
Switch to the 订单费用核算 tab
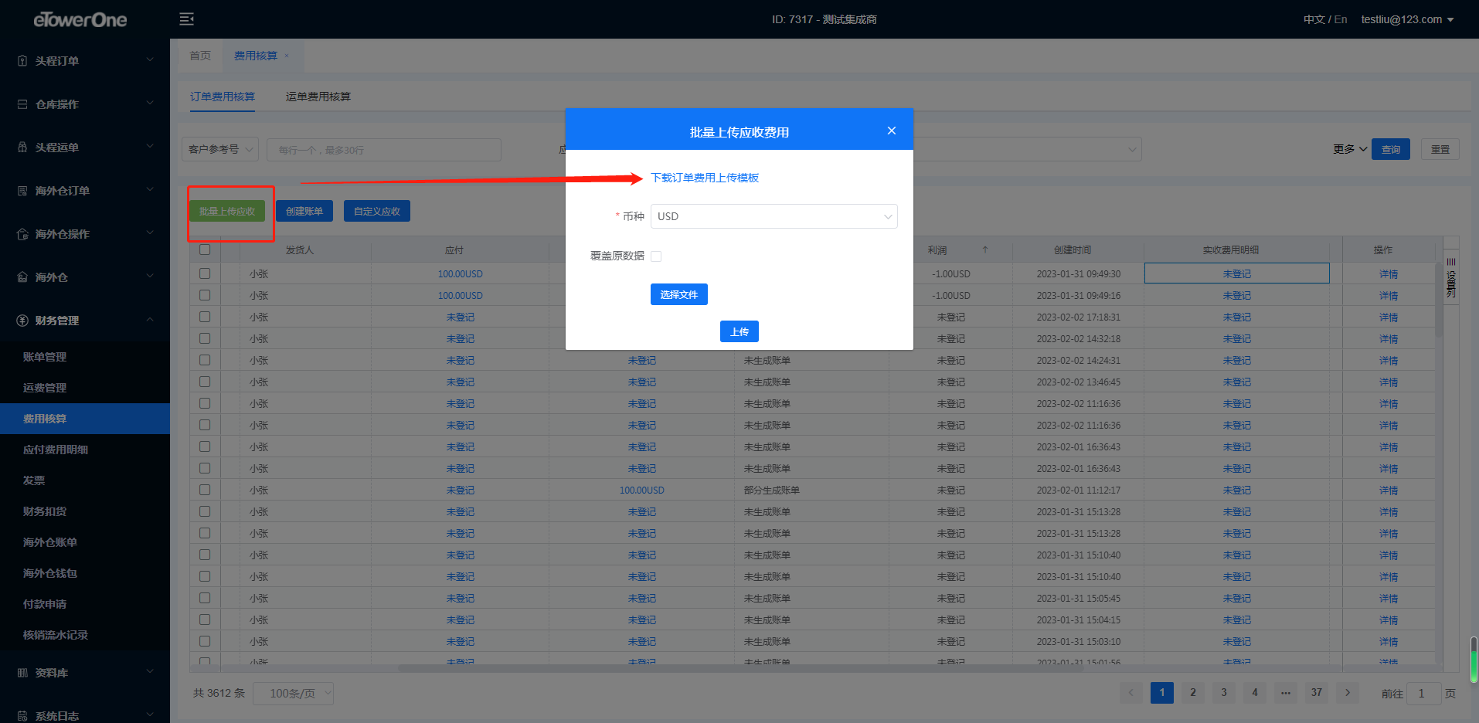223,97
